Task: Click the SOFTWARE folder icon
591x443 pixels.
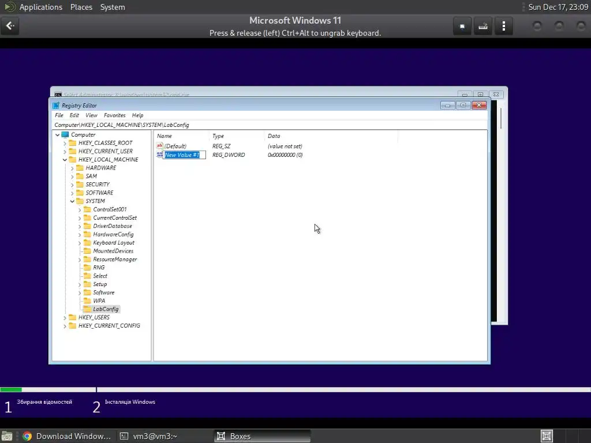Action: click(80, 193)
